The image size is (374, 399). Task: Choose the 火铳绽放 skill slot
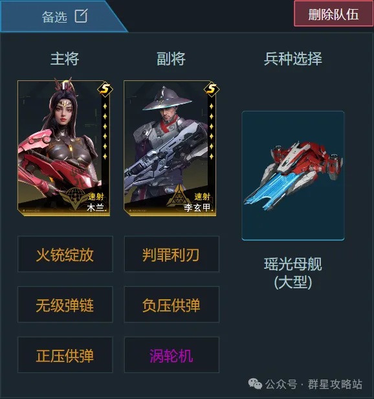tap(65, 254)
